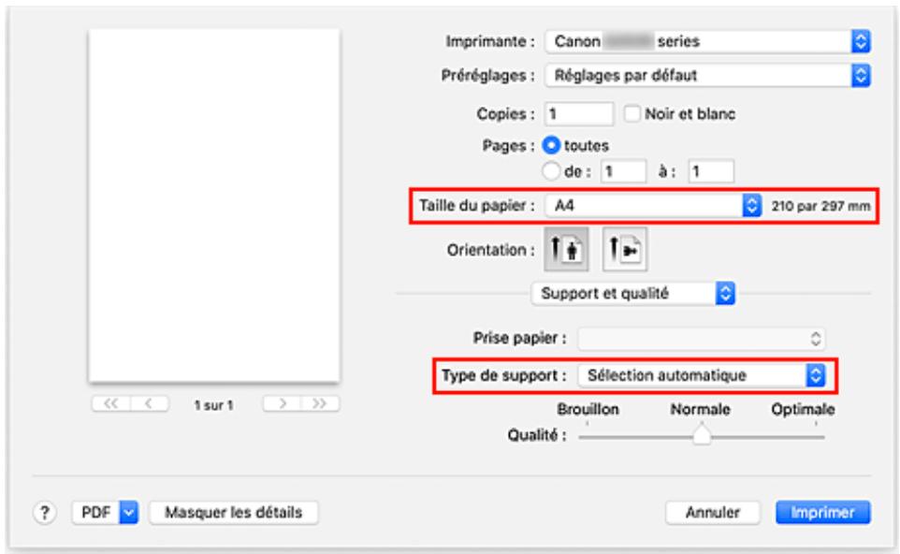
Task: Expand the Préréglages dropdown
Action: pos(707,75)
